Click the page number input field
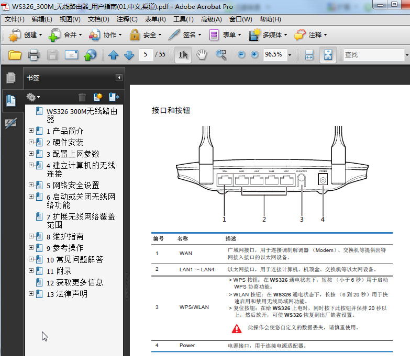The image size is (410, 356). (146, 54)
